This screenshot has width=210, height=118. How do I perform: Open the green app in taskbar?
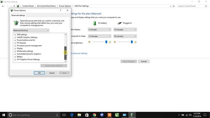coord(117,115)
